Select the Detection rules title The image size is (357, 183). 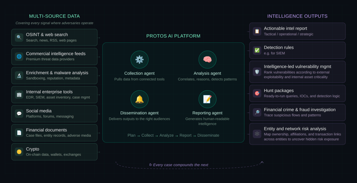coord(279,47)
